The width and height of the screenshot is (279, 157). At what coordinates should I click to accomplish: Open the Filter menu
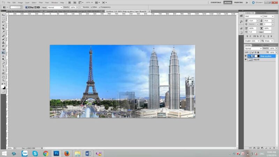(x=41, y=3)
